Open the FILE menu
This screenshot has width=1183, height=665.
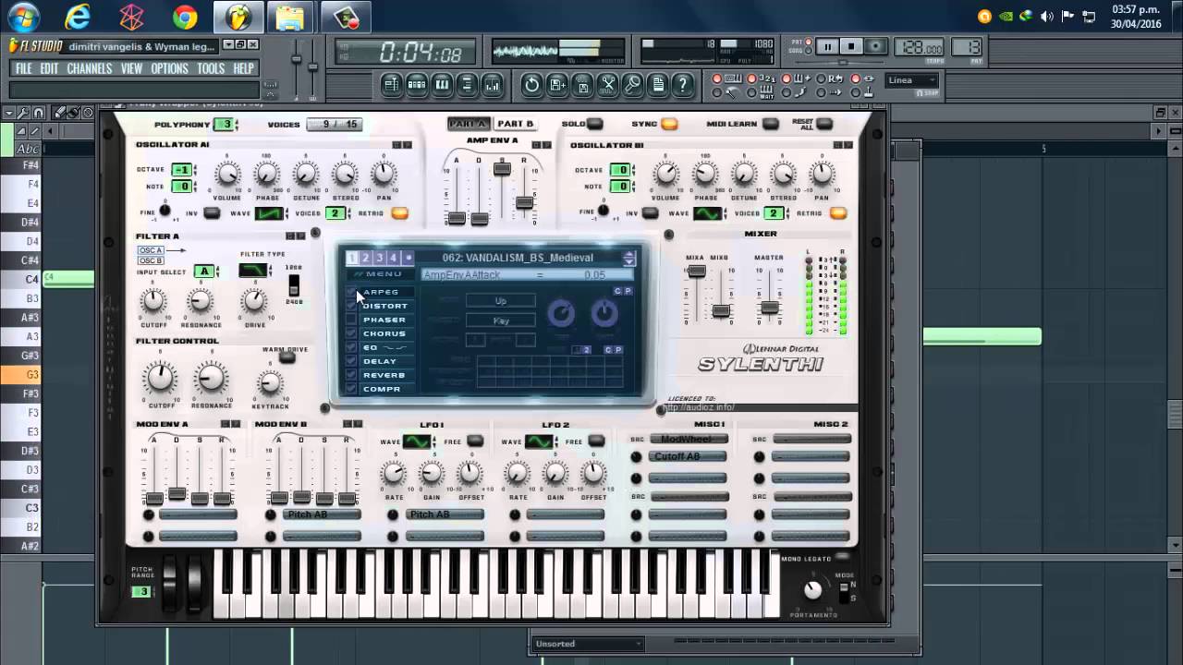click(23, 68)
